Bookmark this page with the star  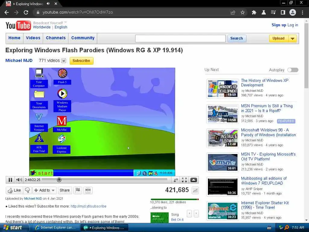(243, 12)
